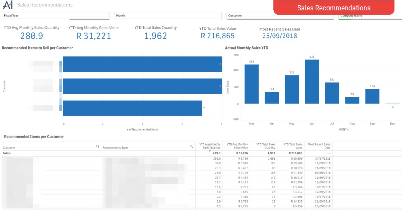Select the bottom customer bar with 7 recommended items
The image size is (402, 210).
(x=132, y=108)
